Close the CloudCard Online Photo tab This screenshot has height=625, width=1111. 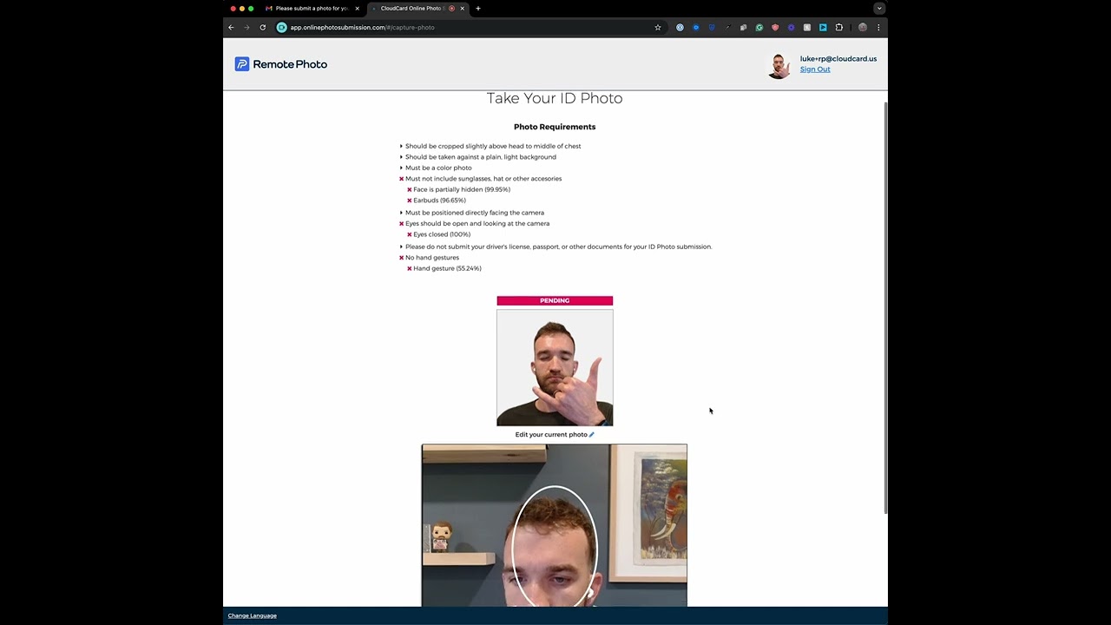(462, 9)
